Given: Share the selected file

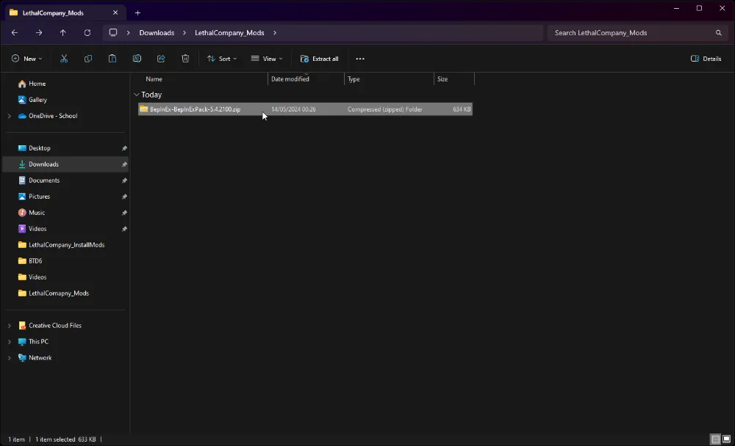Looking at the screenshot, I should pyautogui.click(x=161, y=59).
